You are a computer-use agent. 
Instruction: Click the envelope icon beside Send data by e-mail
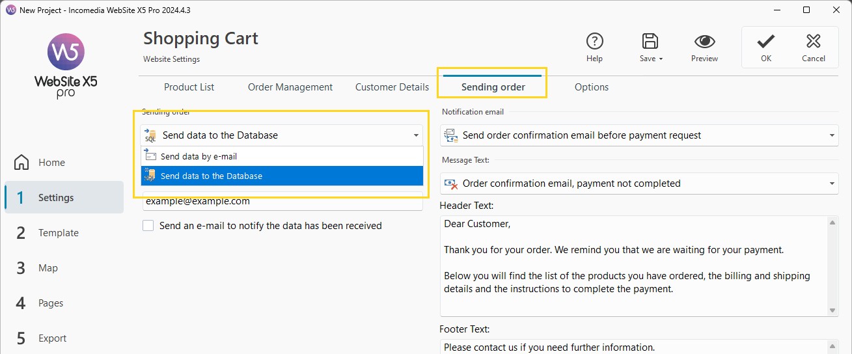tap(150, 156)
